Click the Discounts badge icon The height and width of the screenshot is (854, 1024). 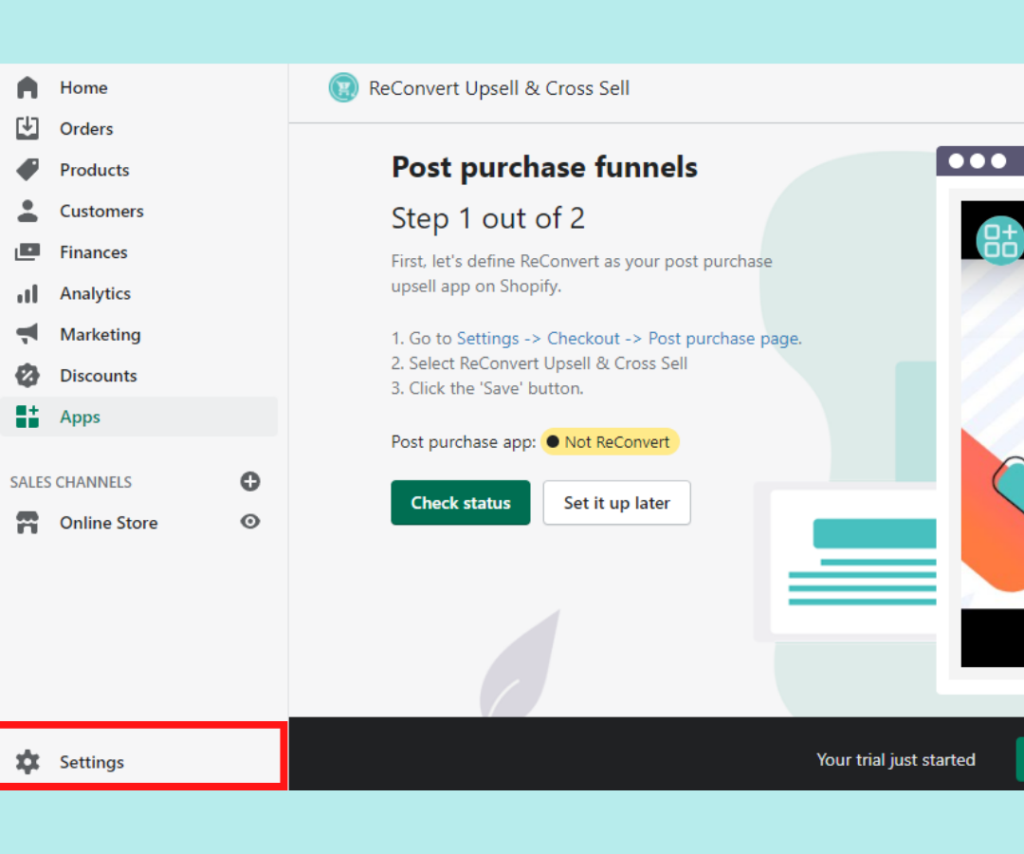[x=27, y=375]
